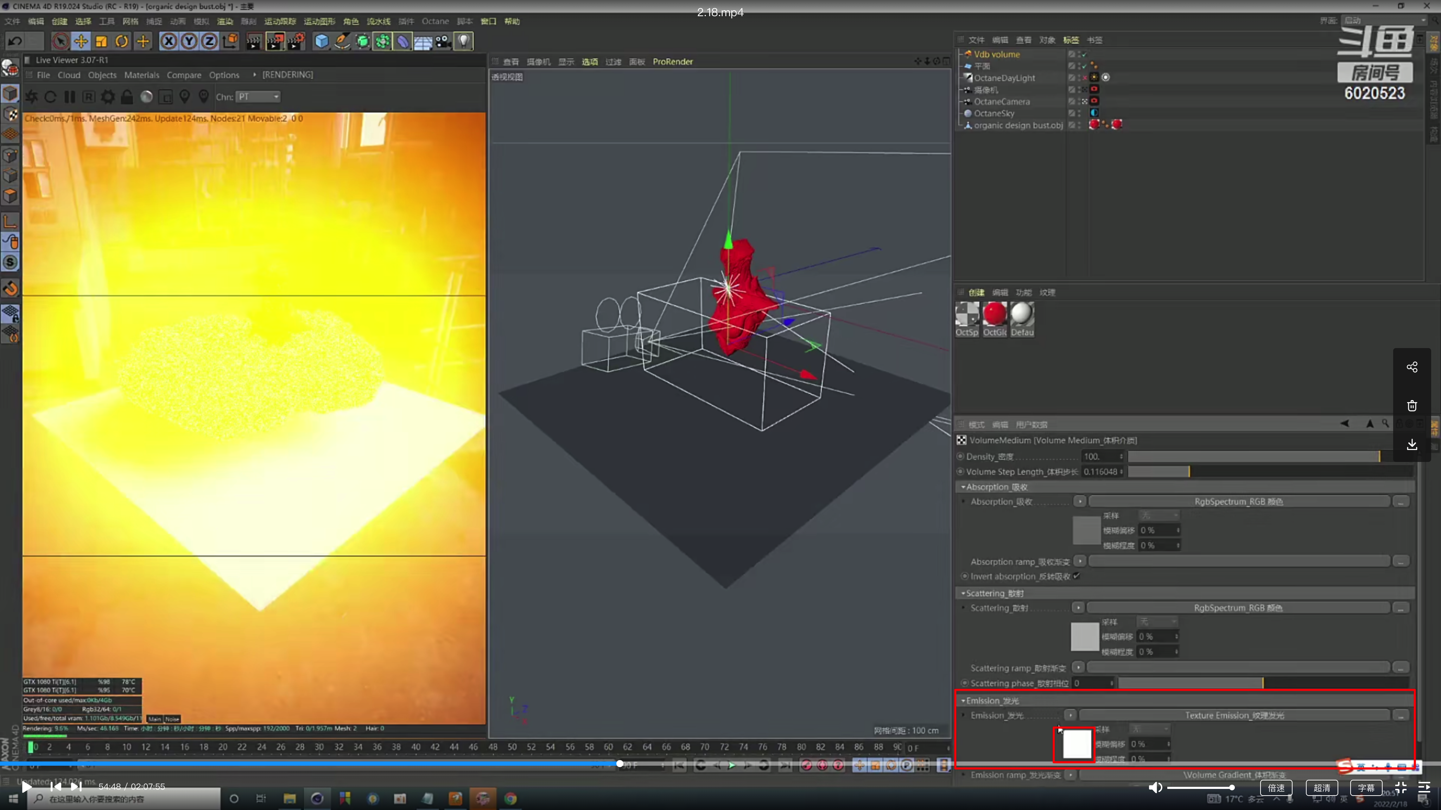Open Live Viewer settings gear icon
The image size is (1441, 810).
tap(108, 97)
